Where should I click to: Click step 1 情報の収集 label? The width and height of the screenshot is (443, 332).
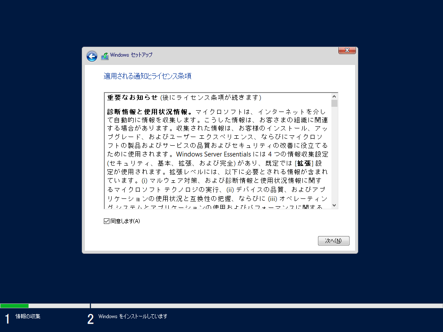pyautogui.click(x=28, y=316)
